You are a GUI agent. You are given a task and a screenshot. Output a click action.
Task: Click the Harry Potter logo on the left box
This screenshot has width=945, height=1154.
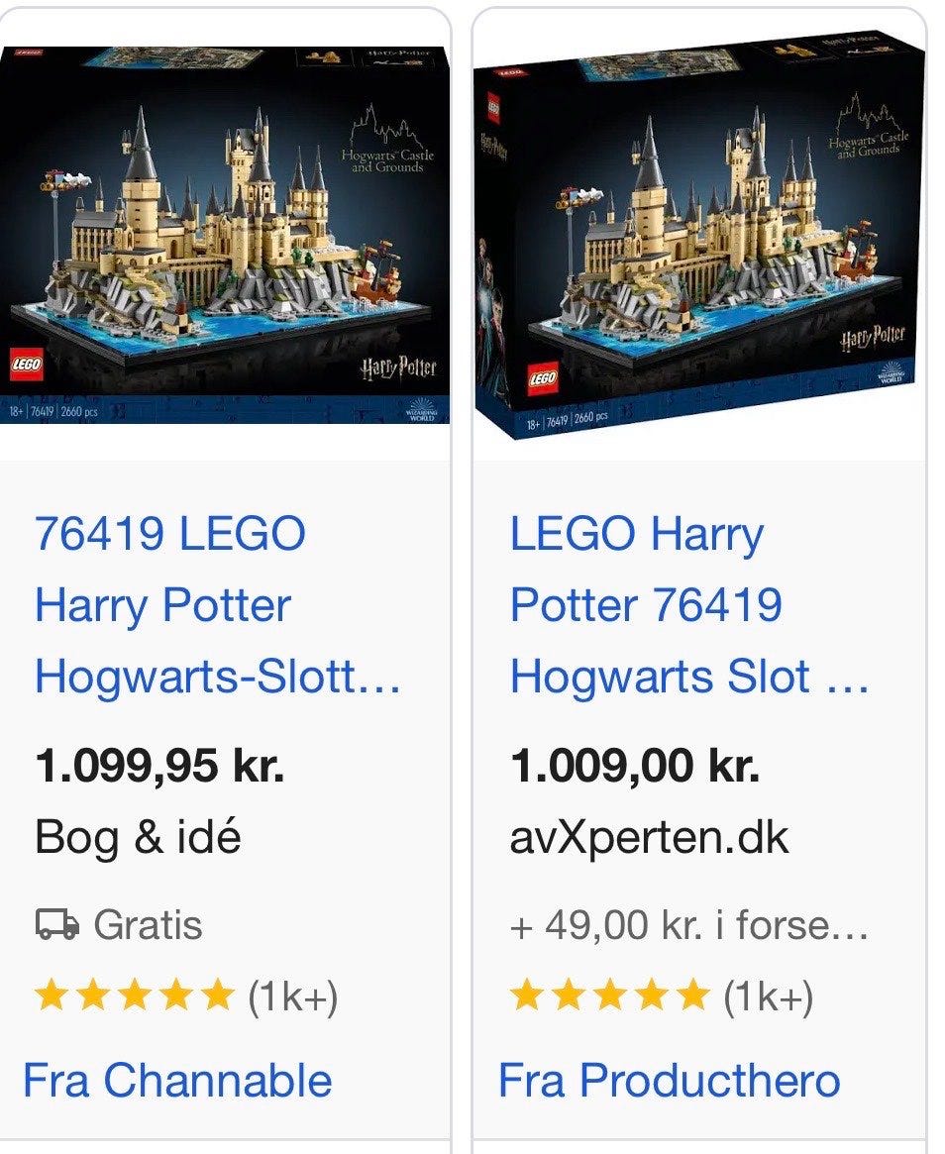[398, 367]
